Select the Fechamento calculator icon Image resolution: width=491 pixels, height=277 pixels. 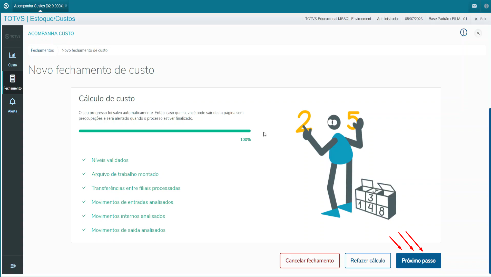click(12, 79)
